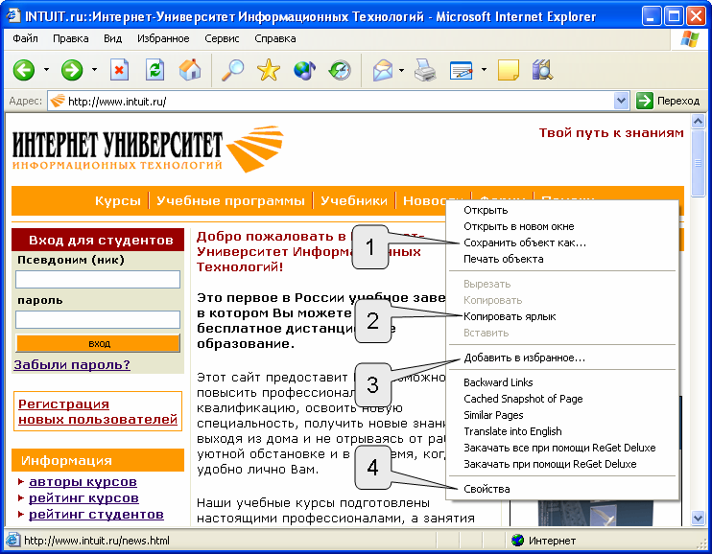Viewport: 712px width, 554px height.
Task: Click the vertical scrollbar down arrow
Action: tap(698, 518)
